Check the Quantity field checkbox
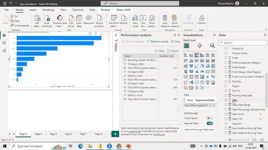Viewport: 268px width, 150px height. [x=226, y=81]
